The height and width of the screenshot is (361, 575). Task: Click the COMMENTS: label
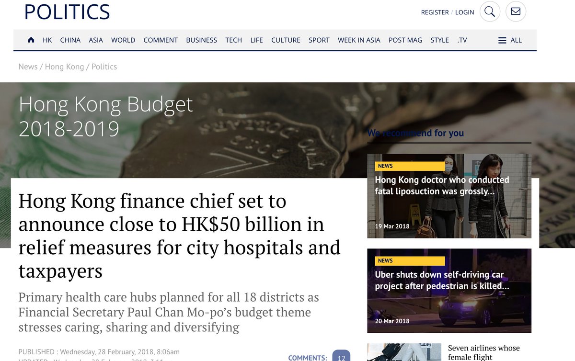coord(308,358)
